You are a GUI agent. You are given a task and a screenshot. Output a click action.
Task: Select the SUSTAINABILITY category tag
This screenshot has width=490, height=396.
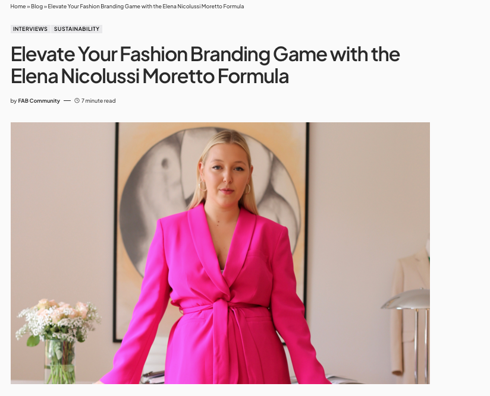pyautogui.click(x=77, y=29)
